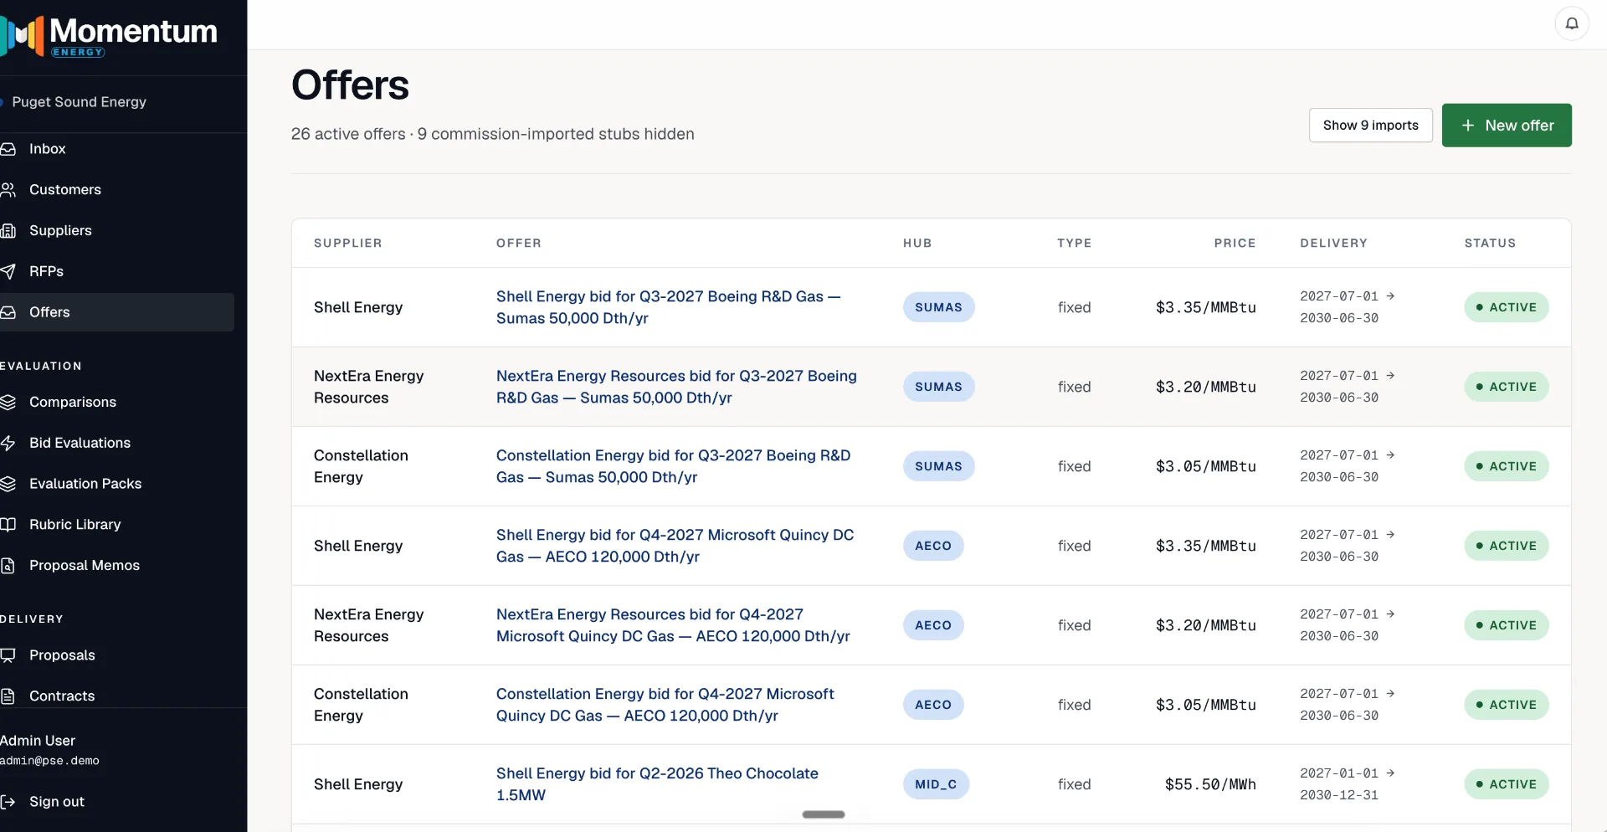
Task: Click the plus icon in New offer button
Action: pos(1468,126)
